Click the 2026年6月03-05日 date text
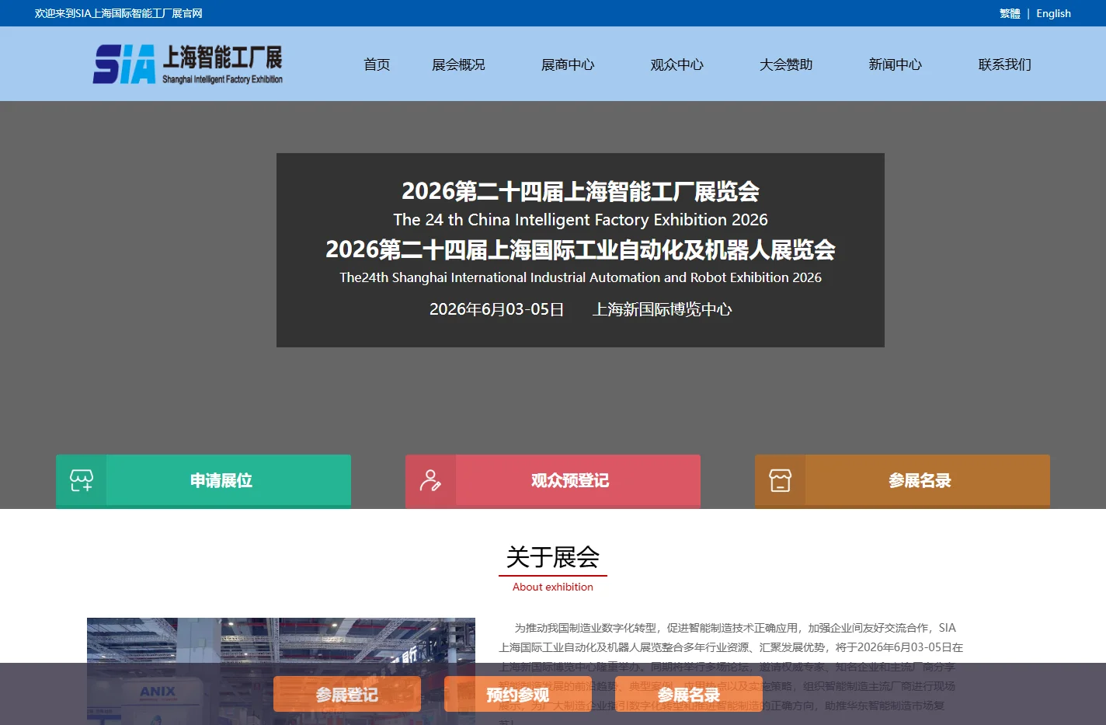 coord(496,309)
